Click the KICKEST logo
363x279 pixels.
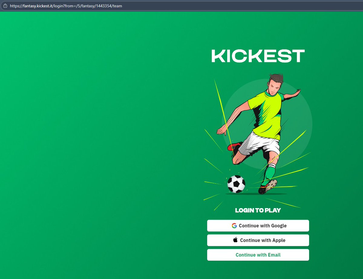(x=258, y=56)
